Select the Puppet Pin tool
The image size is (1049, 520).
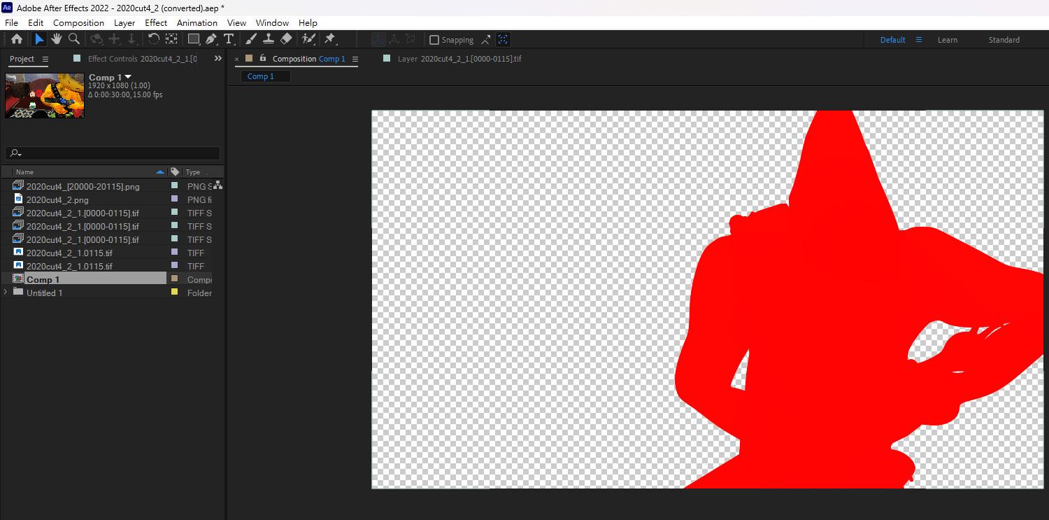click(x=330, y=39)
